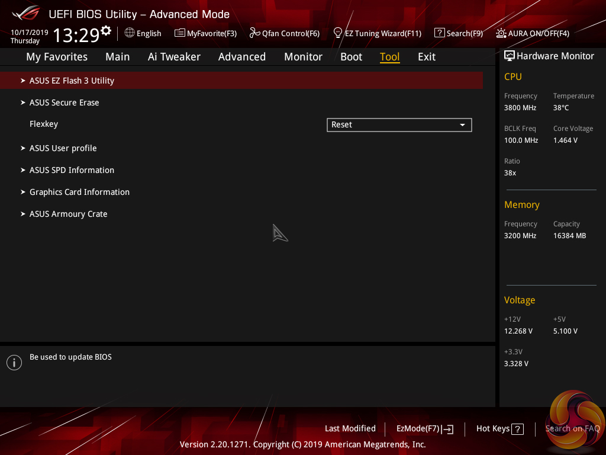
Task: Click Core Voltage value 1.464 V
Action: click(x=565, y=140)
